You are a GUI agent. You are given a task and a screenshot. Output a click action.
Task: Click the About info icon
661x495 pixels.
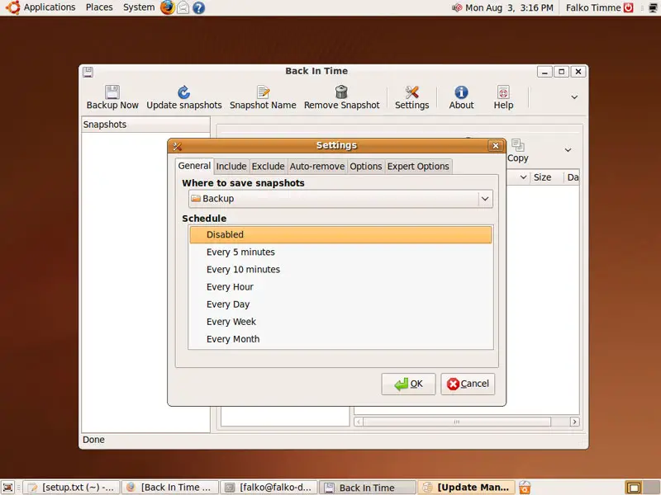point(461,92)
